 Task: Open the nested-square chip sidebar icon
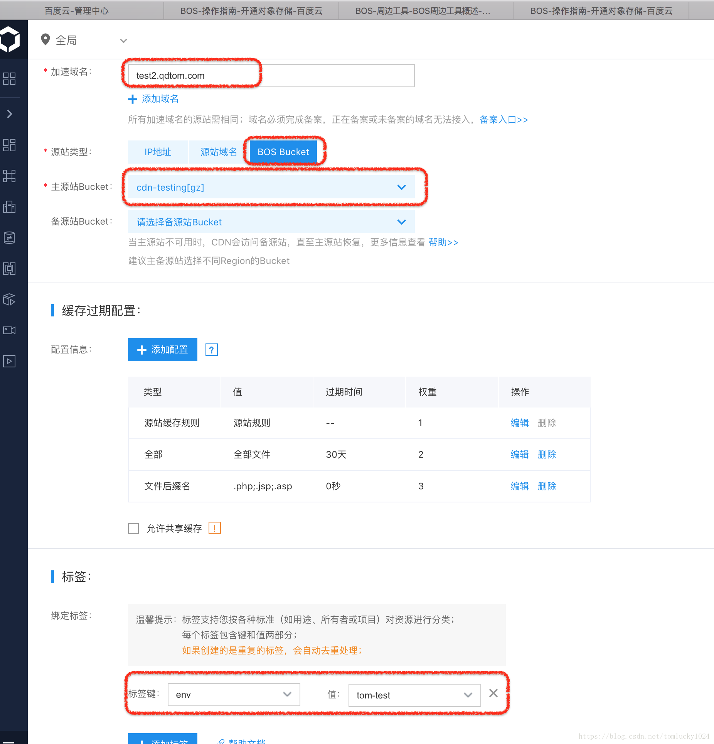pos(9,269)
